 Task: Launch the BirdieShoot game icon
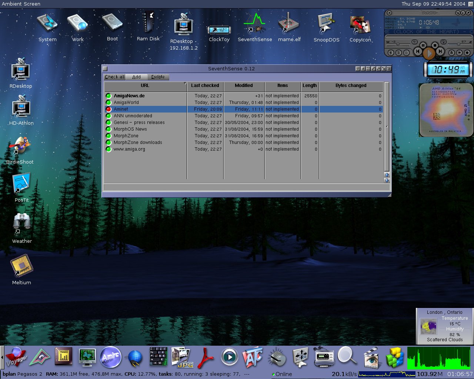point(20,150)
